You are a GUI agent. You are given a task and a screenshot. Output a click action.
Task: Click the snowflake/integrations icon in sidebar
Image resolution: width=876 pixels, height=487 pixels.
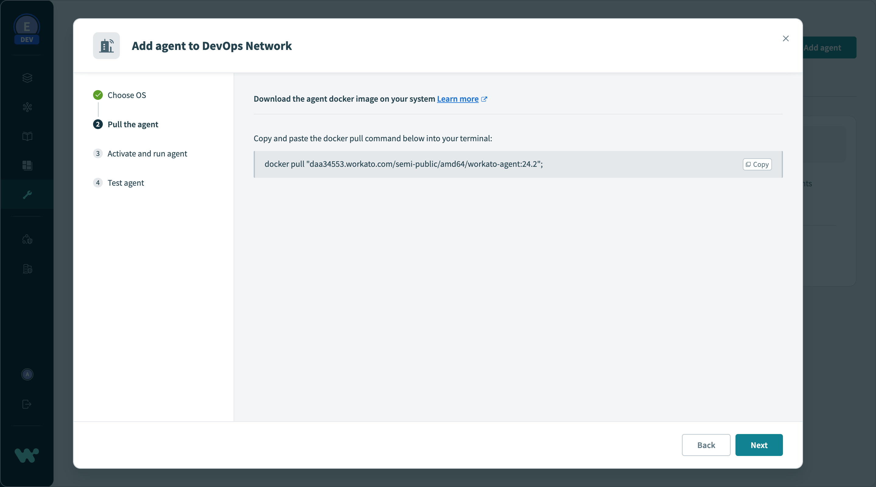click(x=27, y=107)
